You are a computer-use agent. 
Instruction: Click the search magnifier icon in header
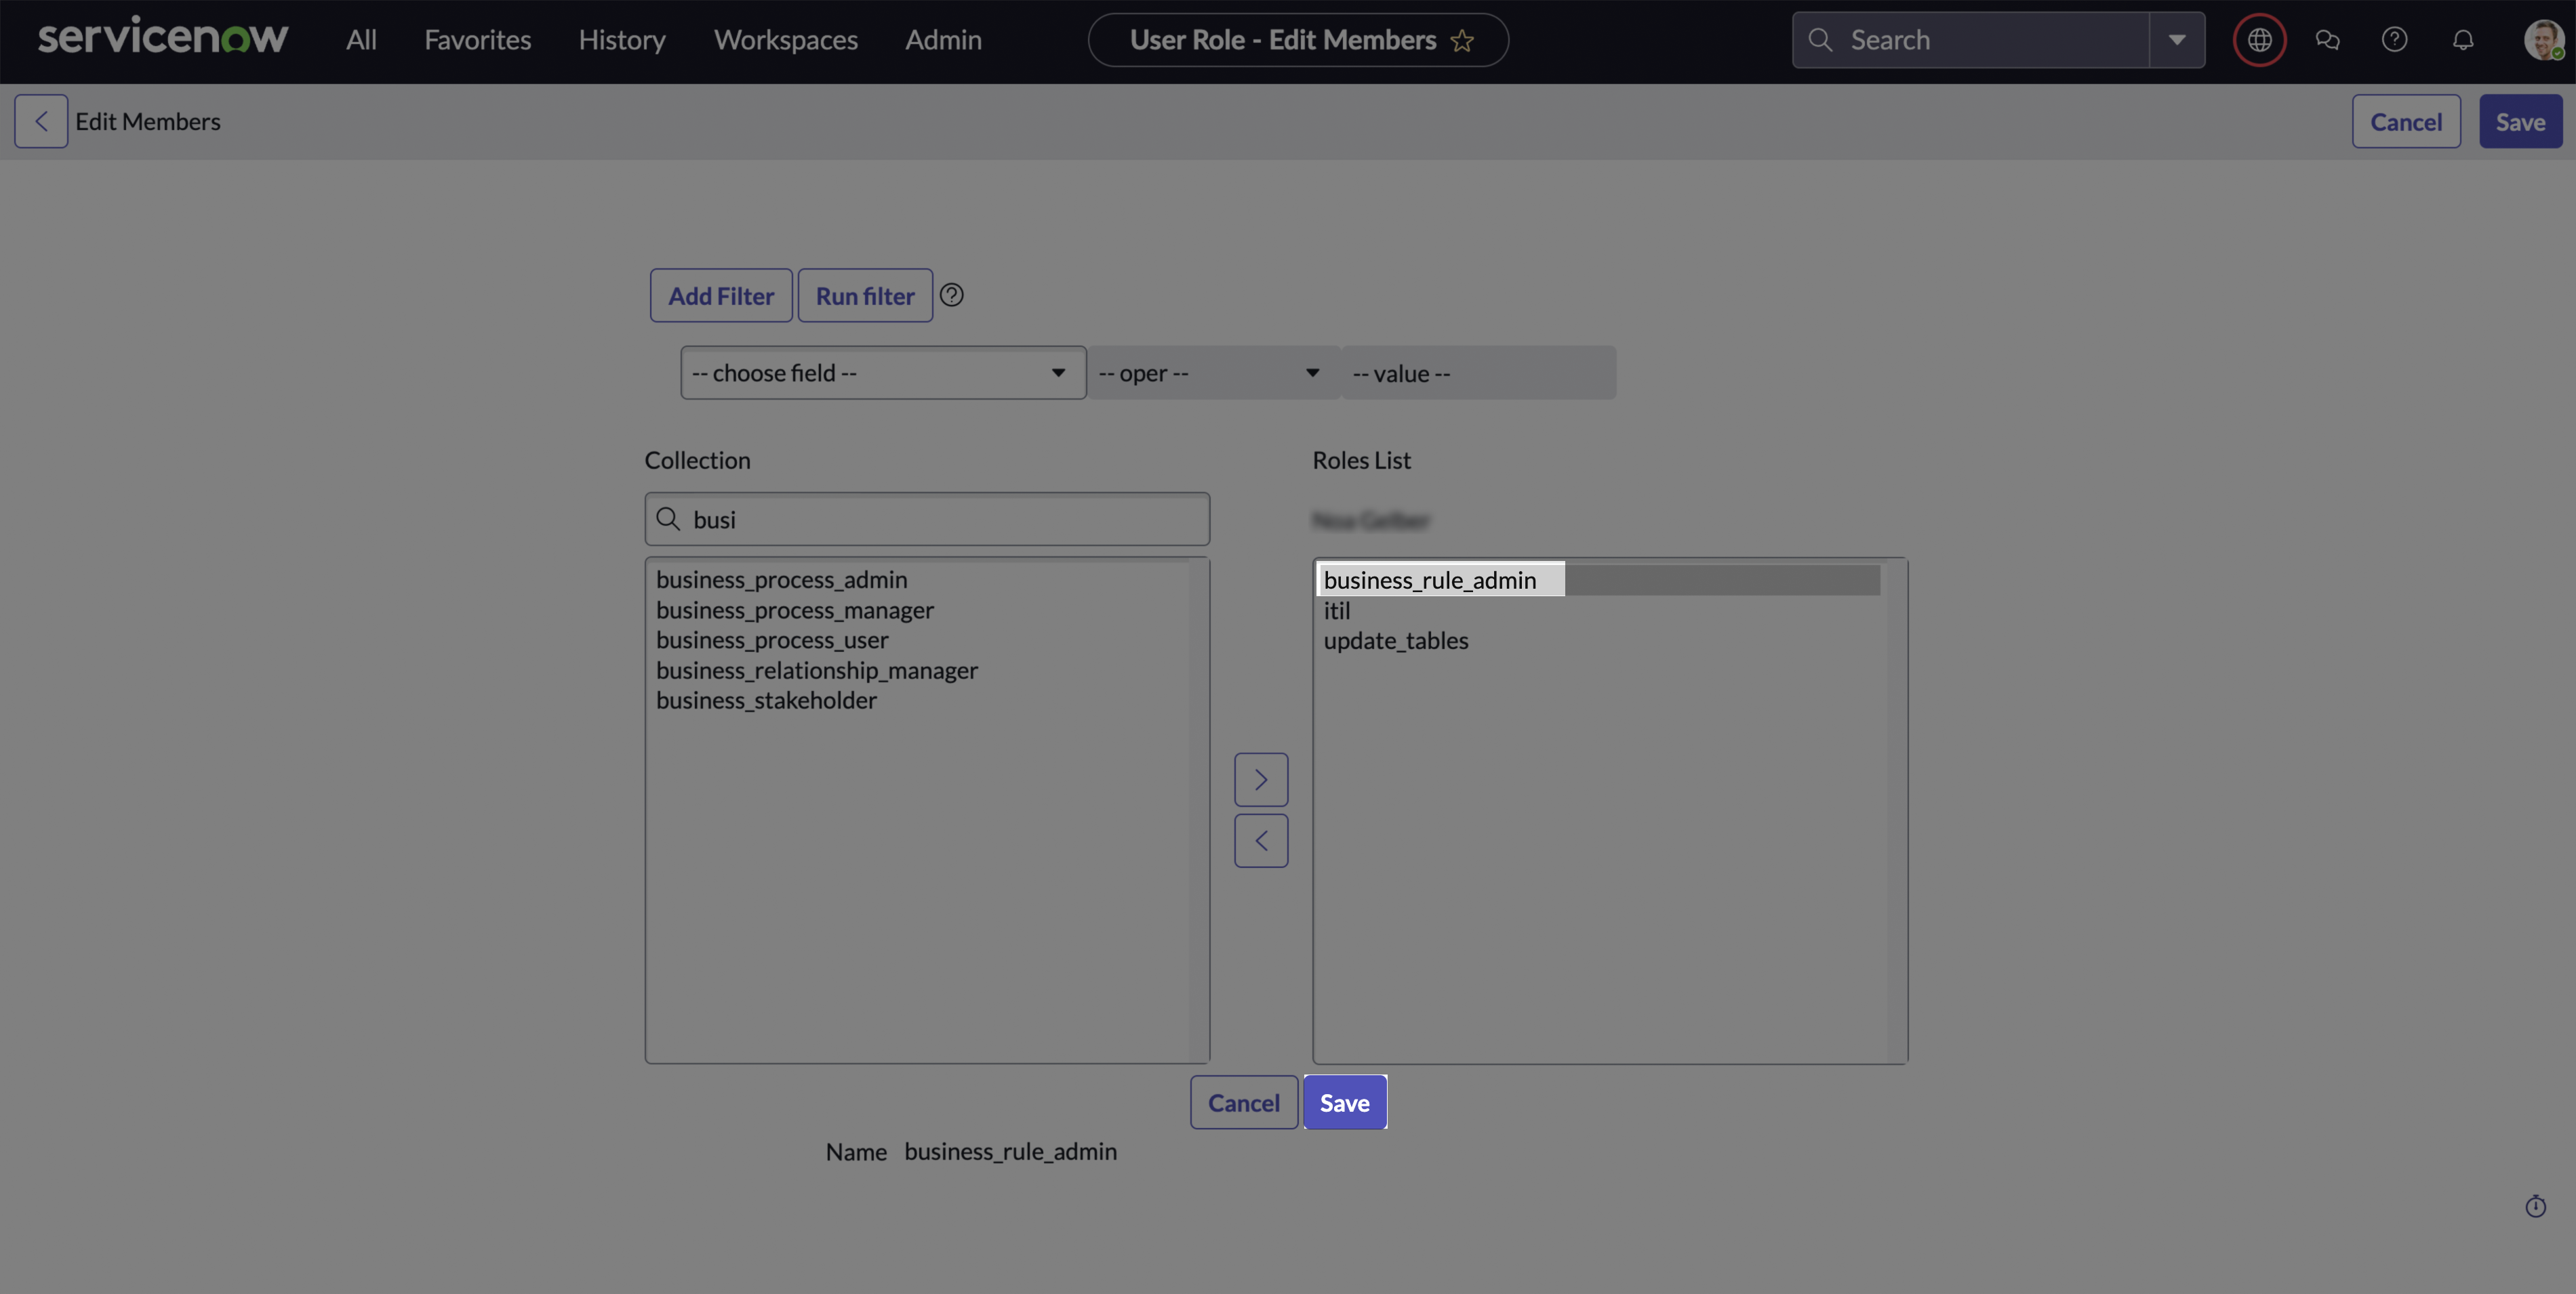click(x=1820, y=40)
